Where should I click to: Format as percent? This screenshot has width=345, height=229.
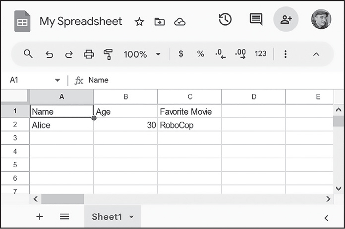tap(200, 54)
